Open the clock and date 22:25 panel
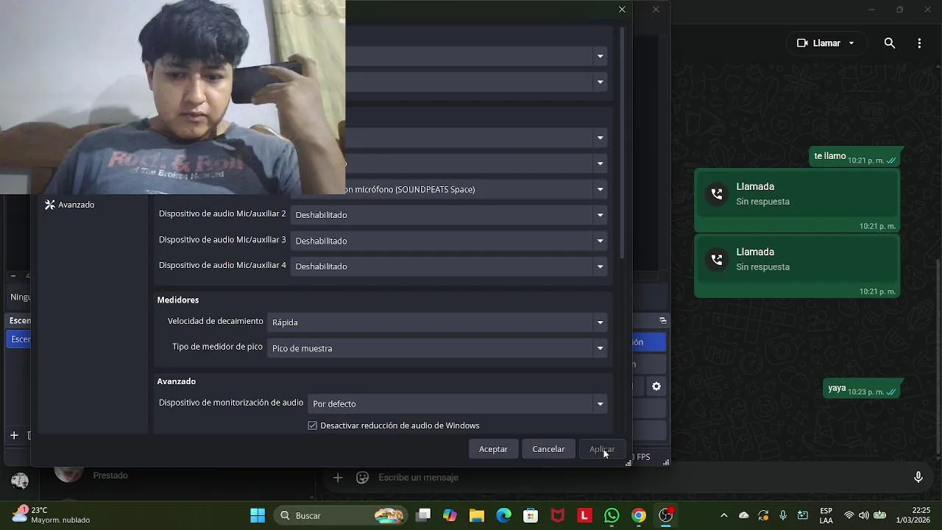Screen dimensions: 942x530 click(x=914, y=515)
